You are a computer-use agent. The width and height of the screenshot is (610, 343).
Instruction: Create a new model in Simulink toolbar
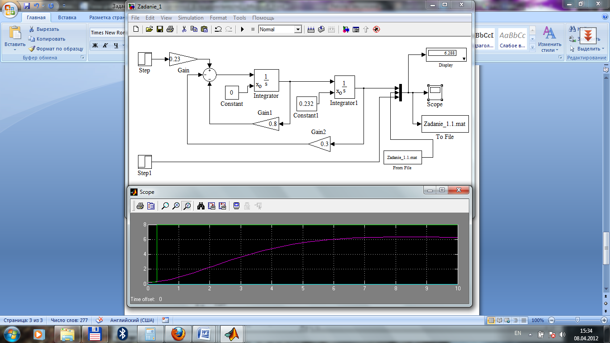pyautogui.click(x=136, y=29)
